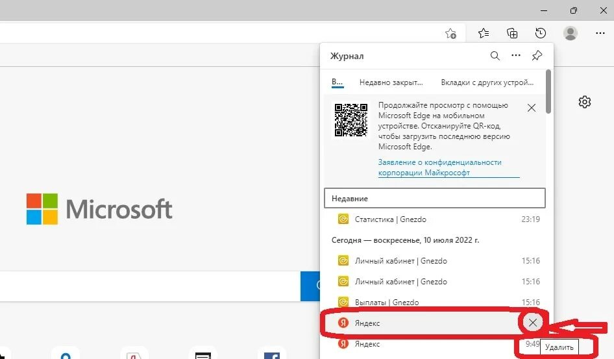The height and width of the screenshot is (359, 614).
Task: Switch to Недавно закрыт... tab
Action: [x=391, y=82]
